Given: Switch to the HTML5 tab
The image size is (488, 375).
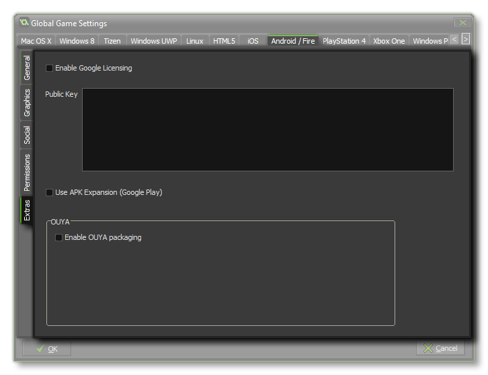Looking at the screenshot, I should point(224,41).
